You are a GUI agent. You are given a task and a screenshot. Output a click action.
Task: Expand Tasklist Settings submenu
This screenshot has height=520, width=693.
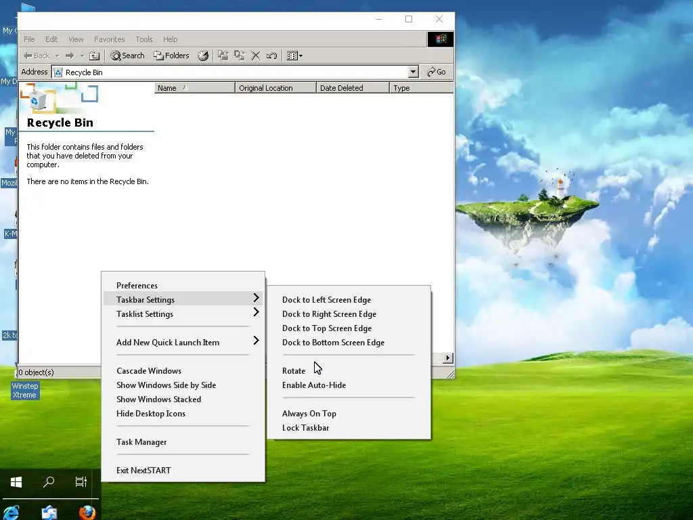click(x=183, y=314)
